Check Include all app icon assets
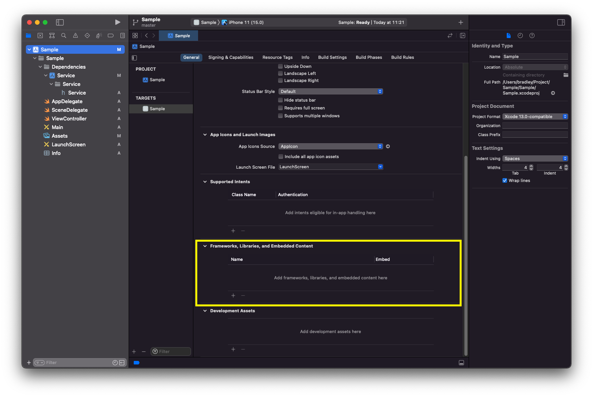Image resolution: width=593 pixels, height=397 pixels. pos(281,157)
